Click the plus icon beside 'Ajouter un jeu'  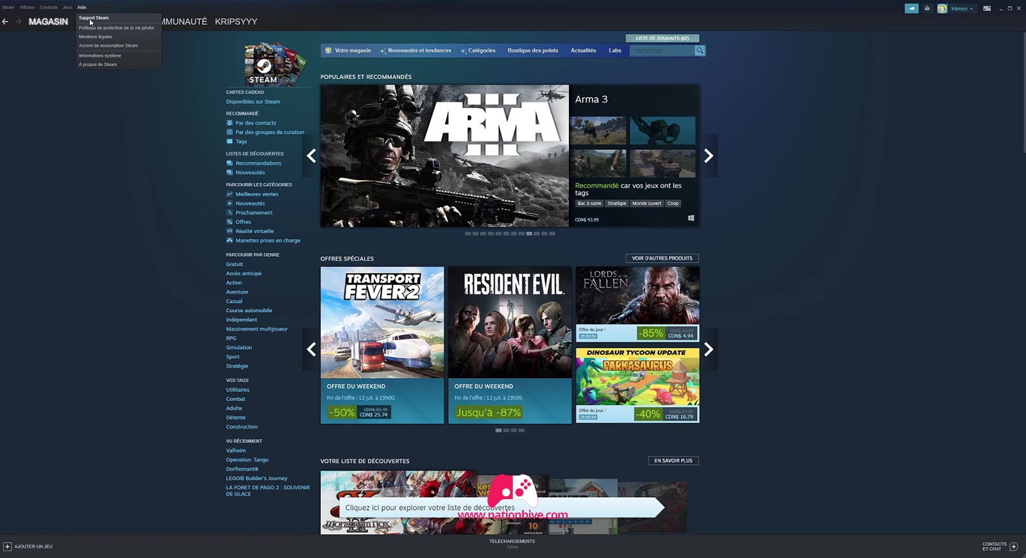(x=7, y=546)
